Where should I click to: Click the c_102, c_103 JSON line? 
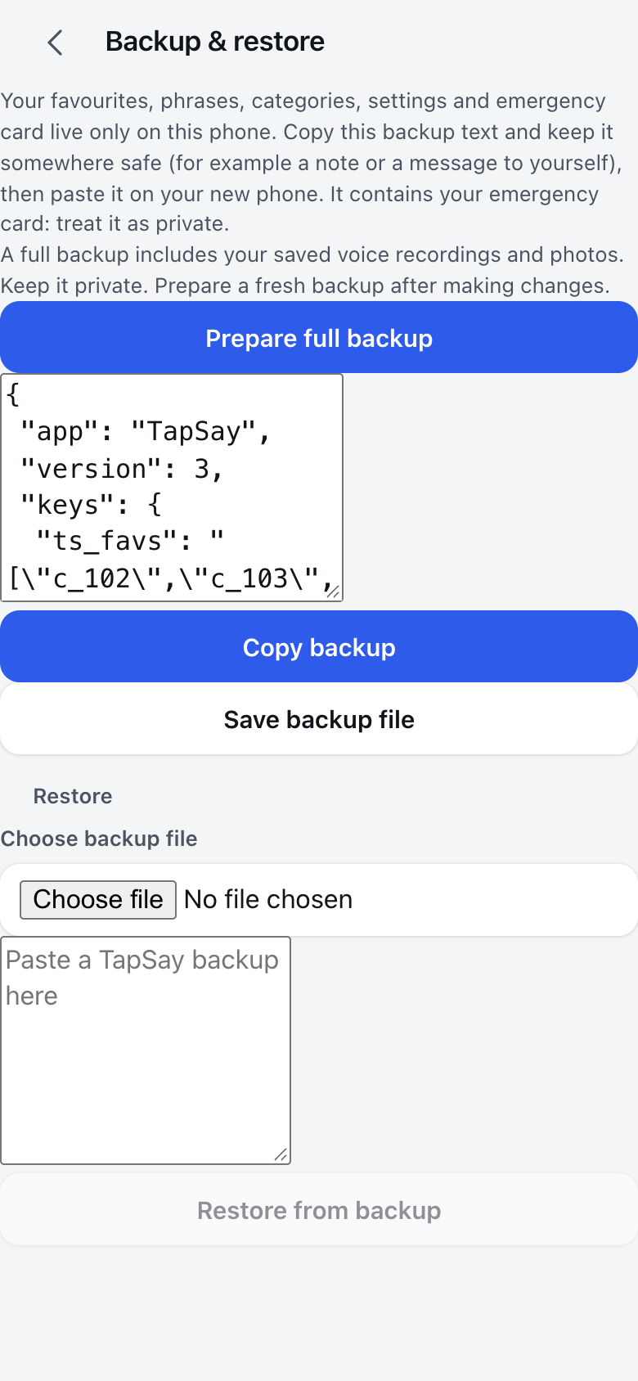[x=171, y=578]
